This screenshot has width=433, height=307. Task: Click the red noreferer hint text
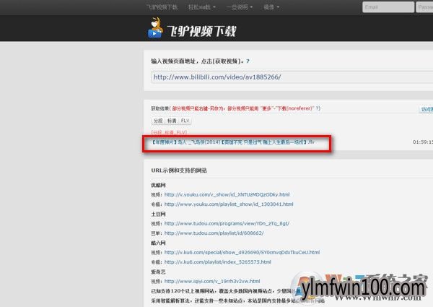tap(243, 108)
